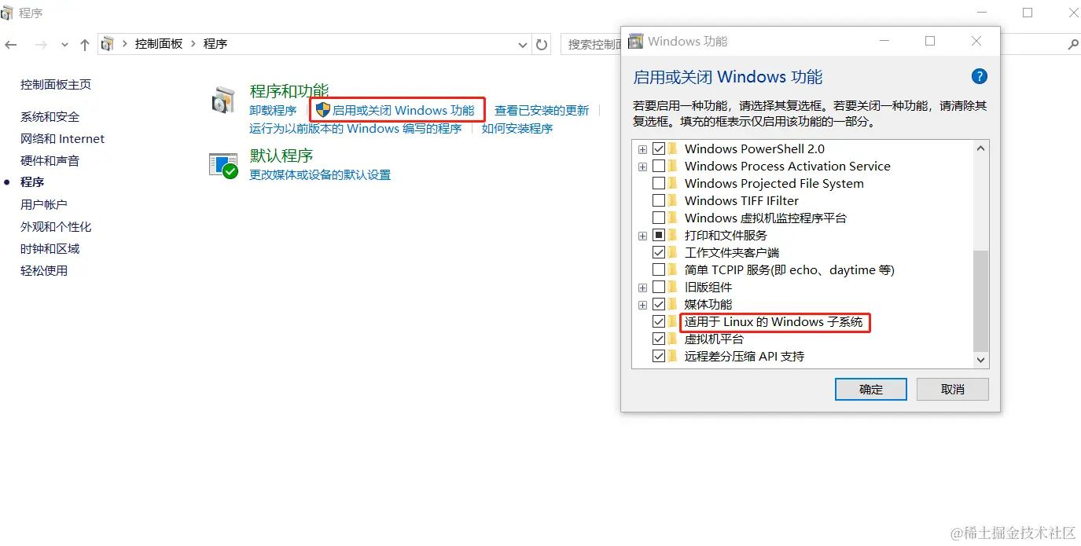
Task: Click the Control Panel icon in address bar
Action: pos(107,44)
